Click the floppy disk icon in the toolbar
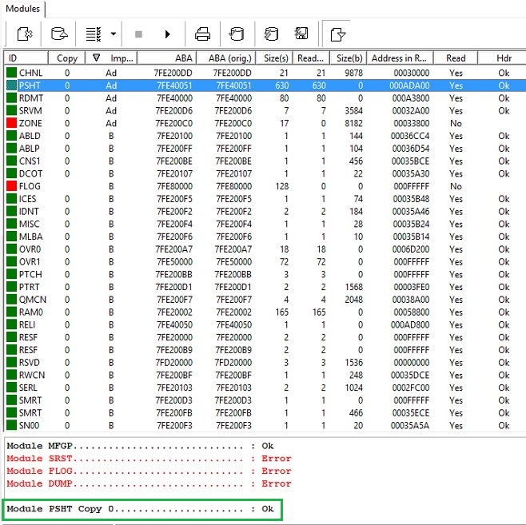Viewport: 526px width, 525px height. (301, 34)
